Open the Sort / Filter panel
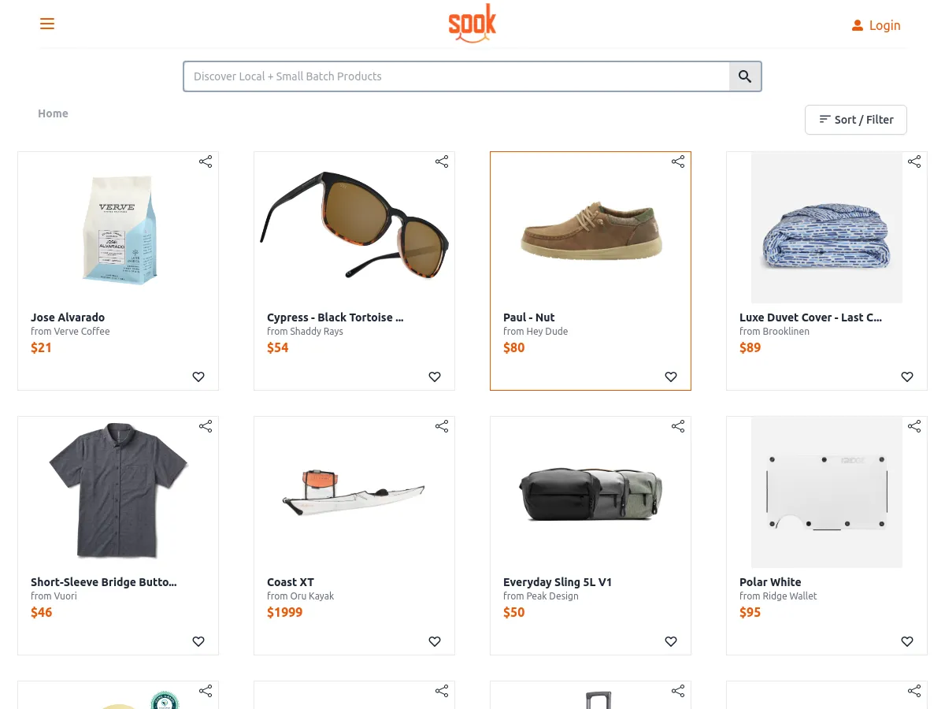Image resolution: width=945 pixels, height=709 pixels. 855,119
